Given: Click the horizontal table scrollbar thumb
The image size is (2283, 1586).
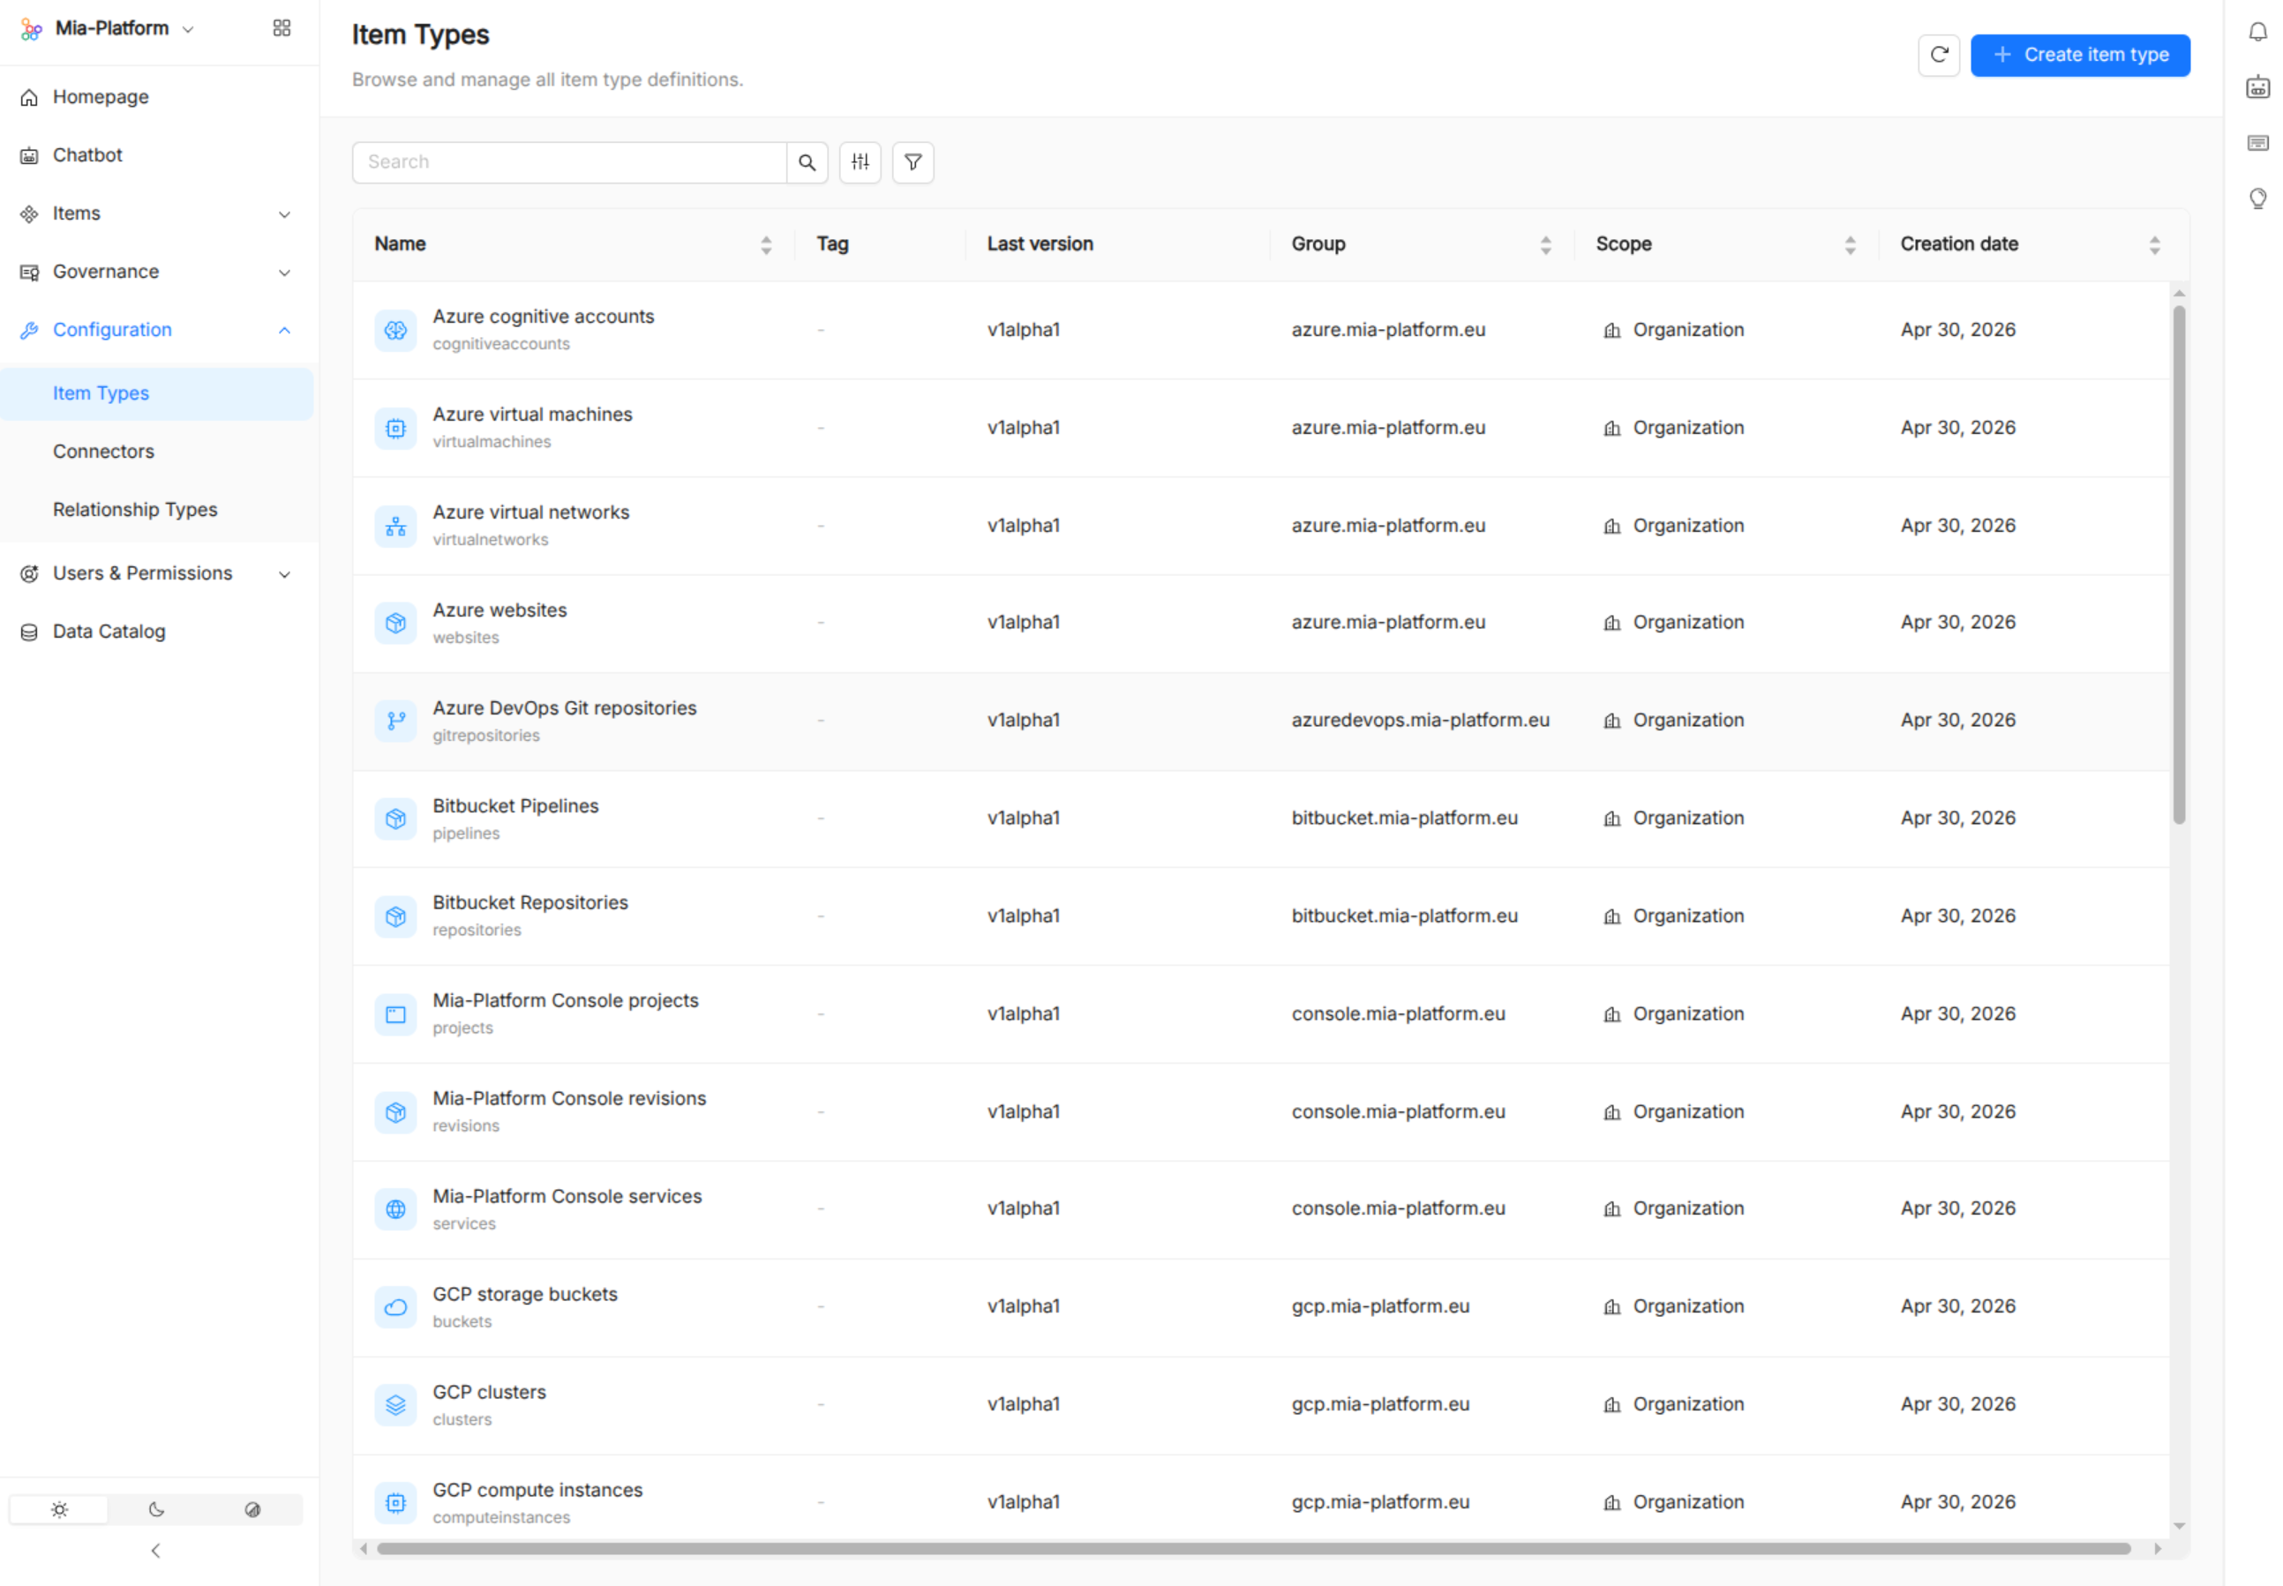Looking at the screenshot, I should pyautogui.click(x=1253, y=1548).
